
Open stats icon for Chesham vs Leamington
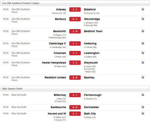[x=143, y=53]
